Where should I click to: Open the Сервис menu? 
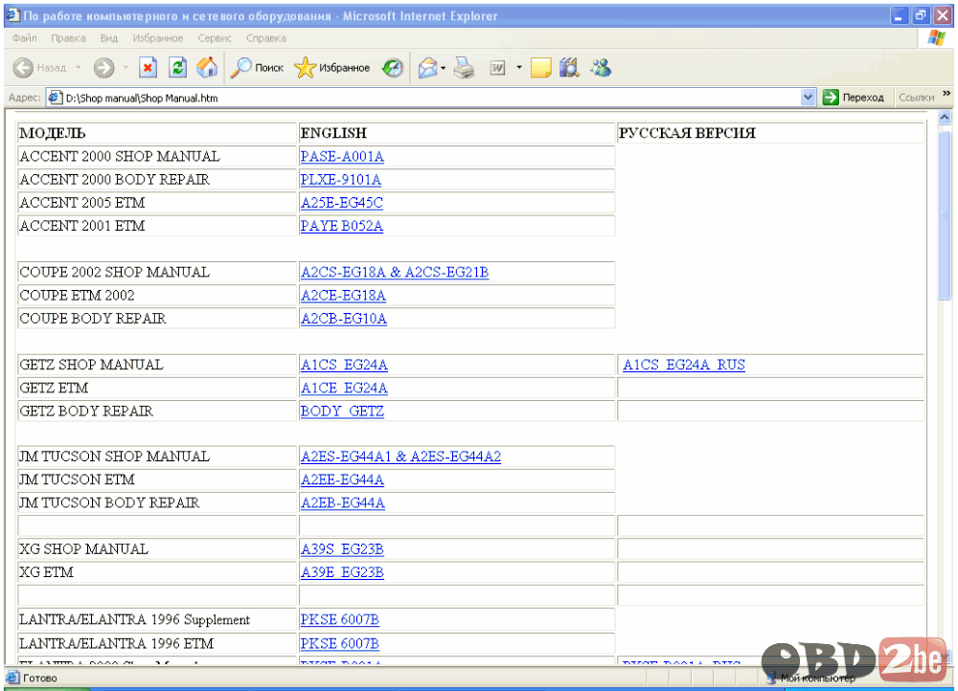point(215,38)
